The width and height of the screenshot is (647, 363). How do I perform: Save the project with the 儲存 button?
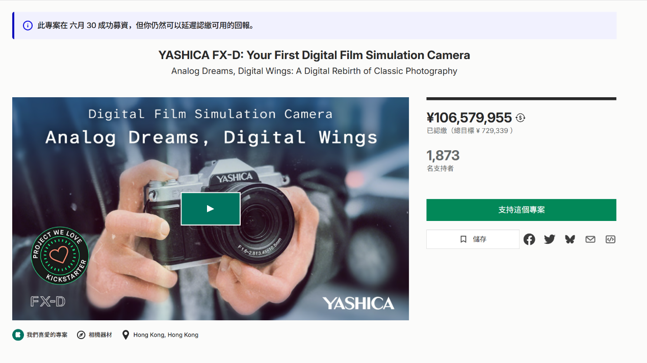[x=473, y=239]
